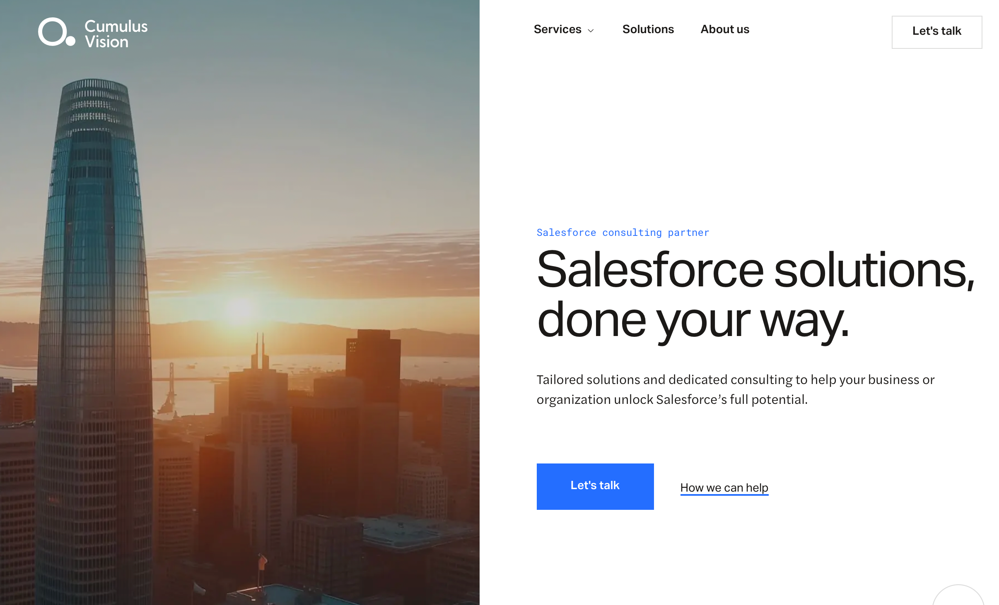Click the Salesforce solutions, done your way heading
Viewport: 999px width, 605px height.
(756, 296)
